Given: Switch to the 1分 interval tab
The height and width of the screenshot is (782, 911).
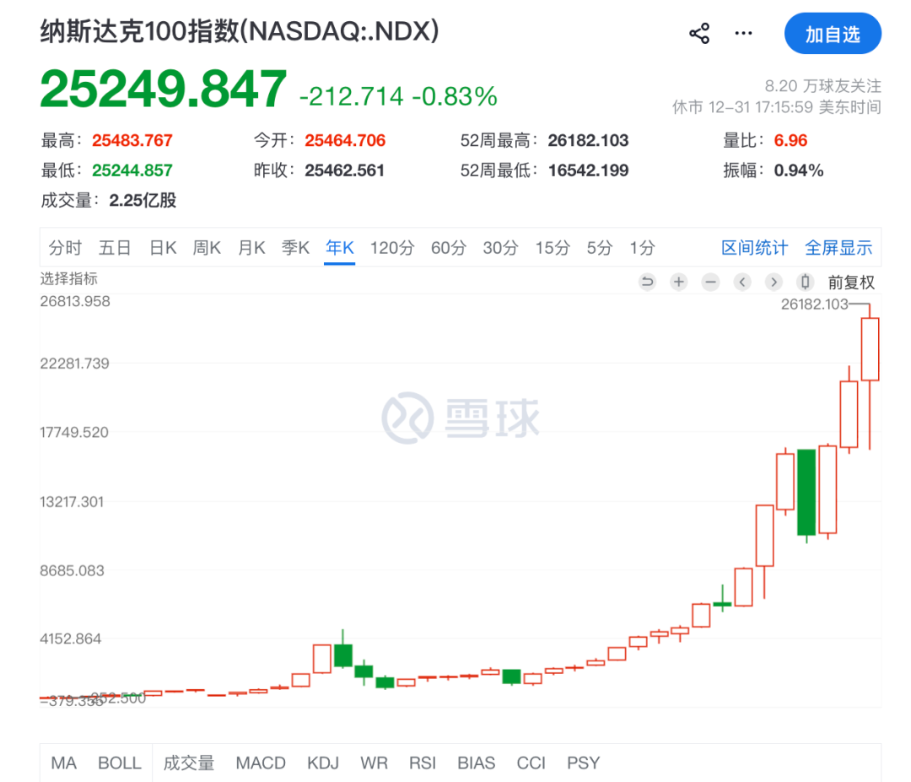Looking at the screenshot, I should (642, 247).
